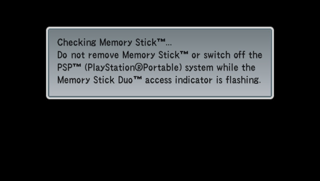The height and width of the screenshot is (181, 320).
Task: Click the empty gray area below the message text
Action: click(x=160, y=90)
